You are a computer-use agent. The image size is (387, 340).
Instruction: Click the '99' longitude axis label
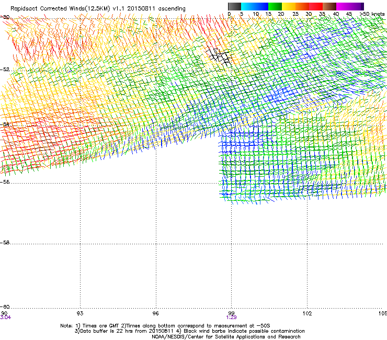(x=231, y=313)
